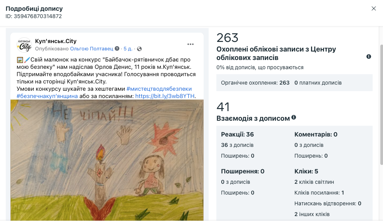The height and width of the screenshot is (223, 383).
Task: Click the Реакції: 36 statistic
Action: [237, 134]
